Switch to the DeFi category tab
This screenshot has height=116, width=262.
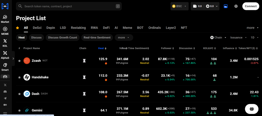pyautogui.click(x=106, y=28)
